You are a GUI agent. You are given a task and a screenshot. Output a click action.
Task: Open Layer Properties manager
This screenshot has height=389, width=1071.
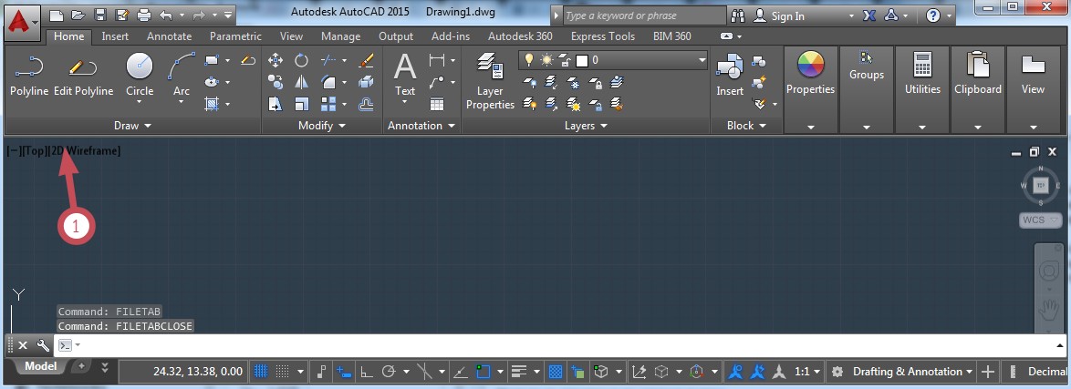490,80
